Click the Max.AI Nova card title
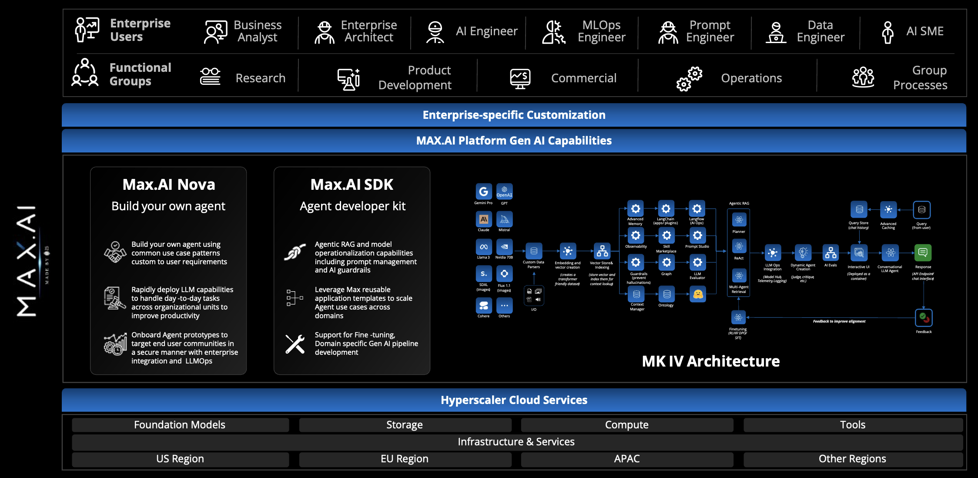The height and width of the screenshot is (478, 978). 168,185
